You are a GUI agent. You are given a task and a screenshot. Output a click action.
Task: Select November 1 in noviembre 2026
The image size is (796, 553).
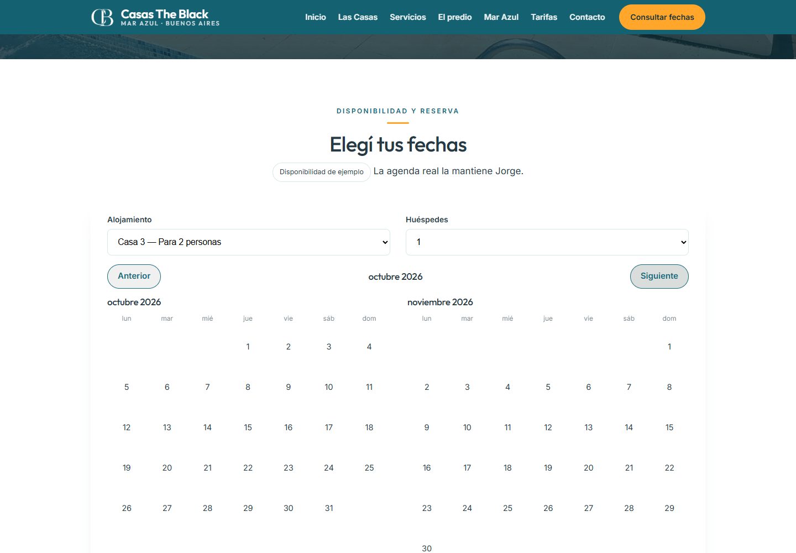669,347
